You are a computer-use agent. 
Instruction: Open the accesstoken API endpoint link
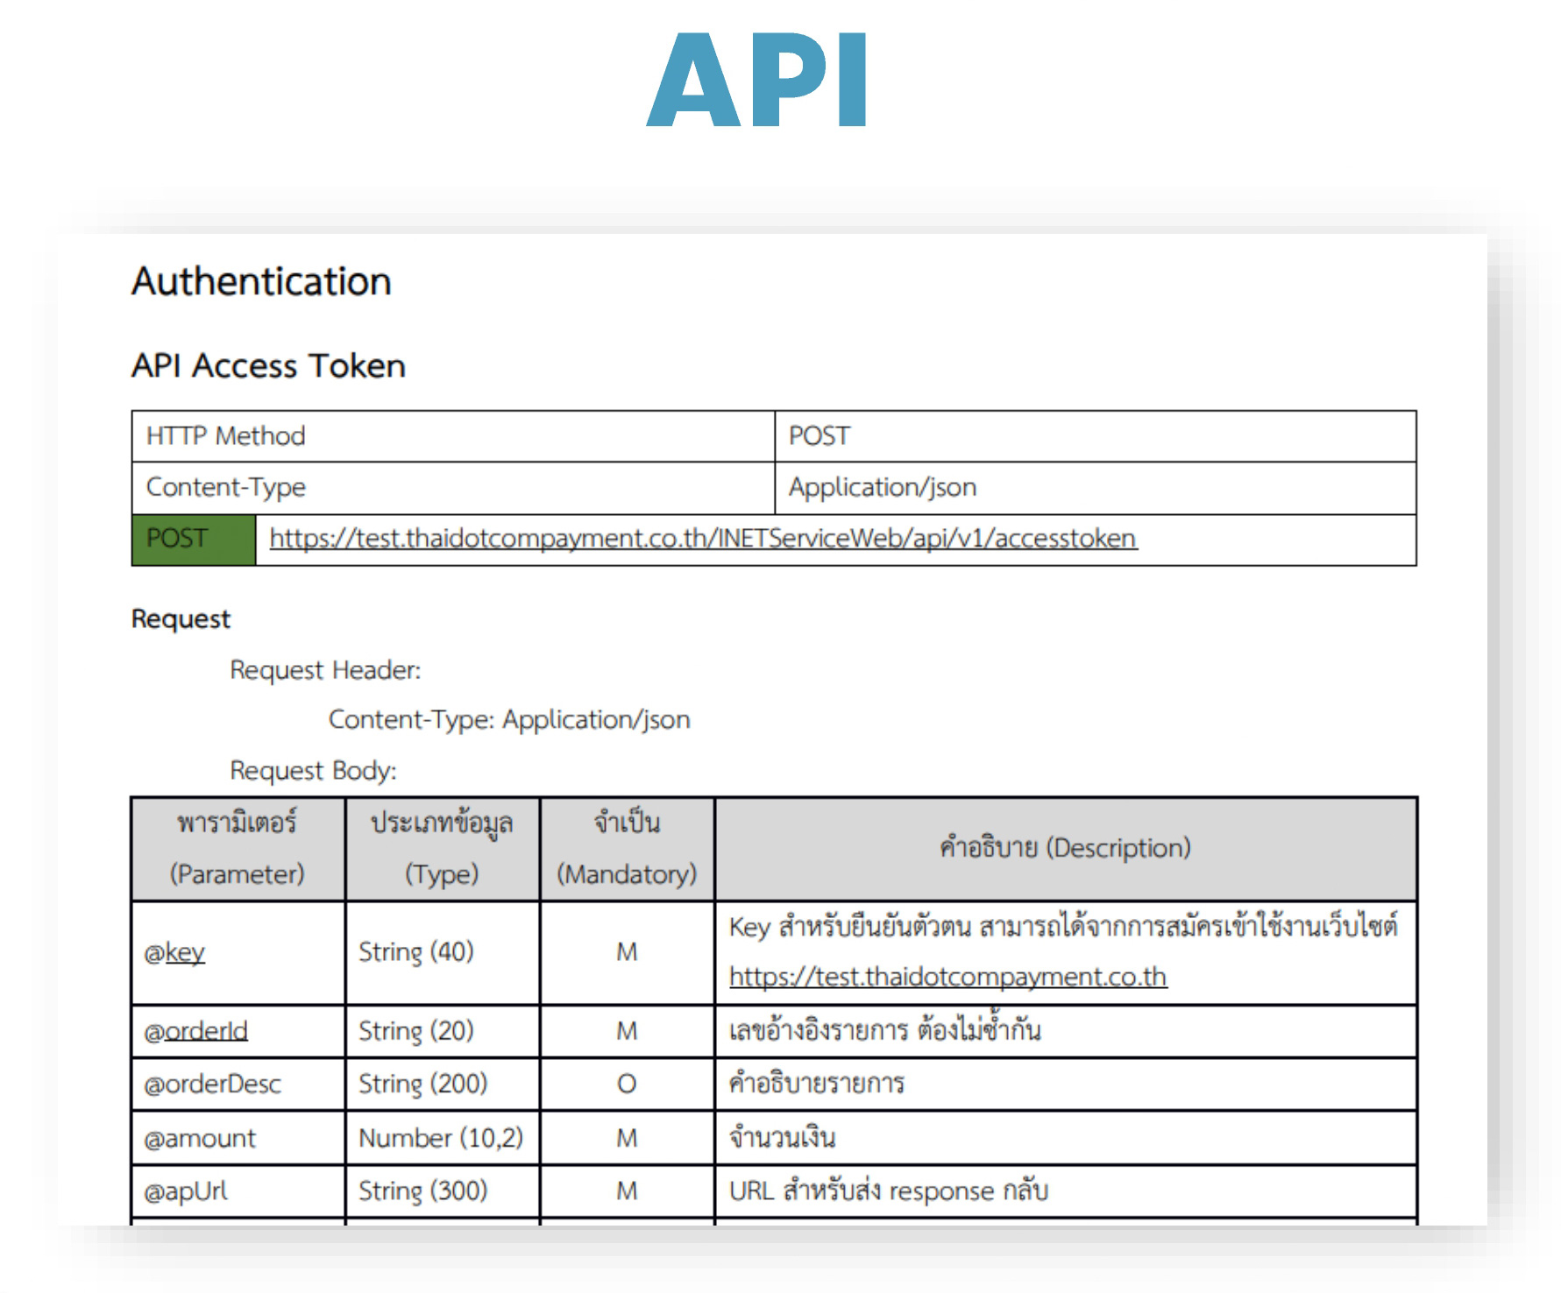click(x=703, y=538)
